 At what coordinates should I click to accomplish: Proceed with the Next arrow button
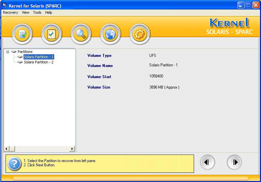point(234,162)
